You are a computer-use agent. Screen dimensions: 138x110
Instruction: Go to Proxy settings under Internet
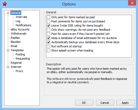coord(19,71)
